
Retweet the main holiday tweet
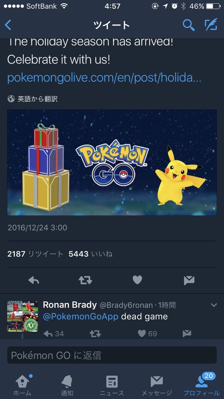pos(85,280)
